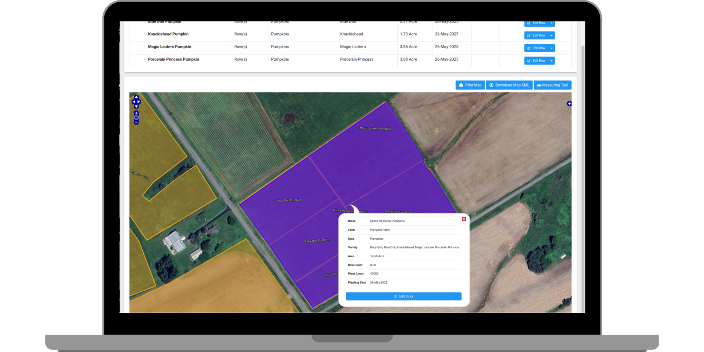
Task: Pan the map left with arrow
Action: tap(134, 102)
